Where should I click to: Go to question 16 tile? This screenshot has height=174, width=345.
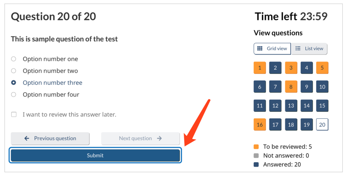260,125
